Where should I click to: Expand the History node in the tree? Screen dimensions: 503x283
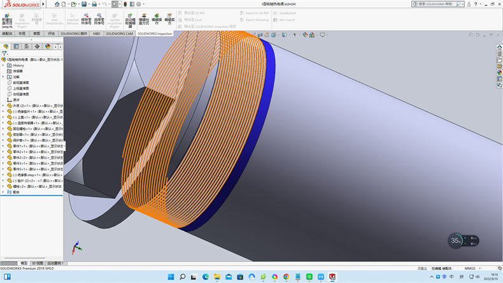pos(3,65)
